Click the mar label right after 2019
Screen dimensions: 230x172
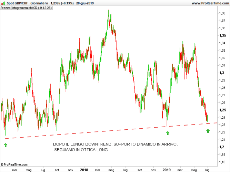tap(180, 170)
